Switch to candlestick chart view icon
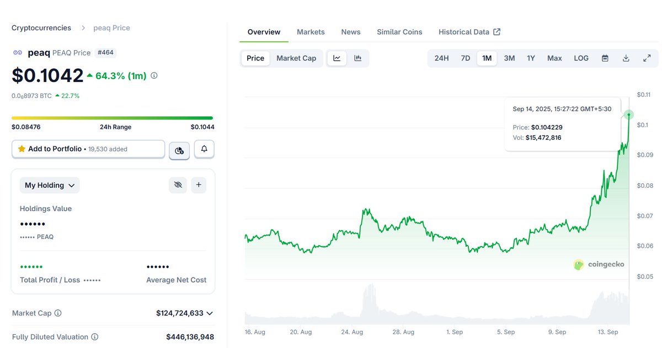Screen dimensions: 662x348 click(357, 58)
